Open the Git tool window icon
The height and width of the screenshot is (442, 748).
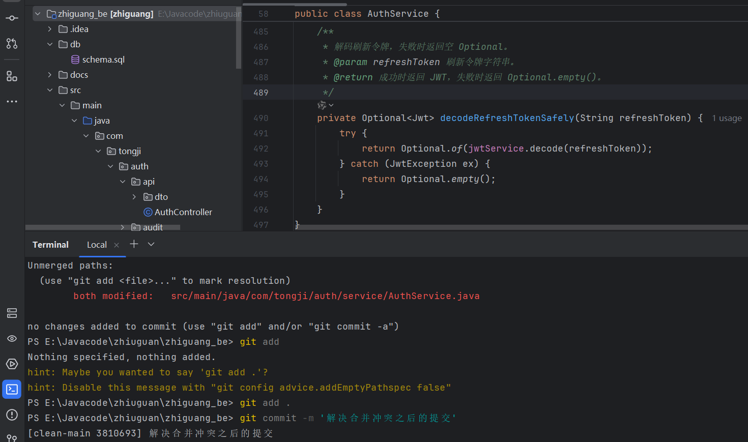click(x=12, y=437)
